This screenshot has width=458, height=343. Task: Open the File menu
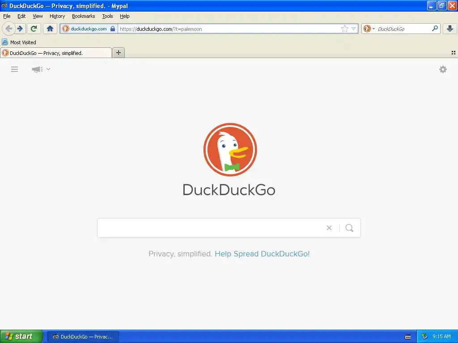[x=7, y=16]
